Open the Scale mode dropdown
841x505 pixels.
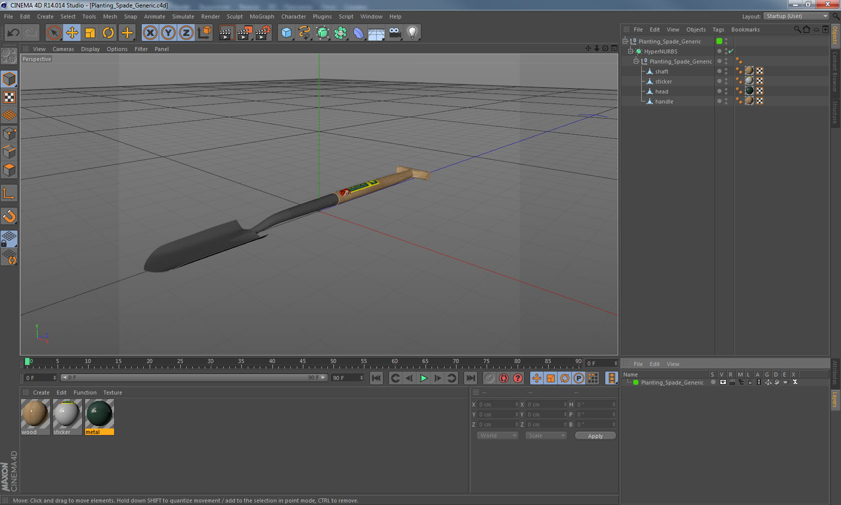pos(546,435)
